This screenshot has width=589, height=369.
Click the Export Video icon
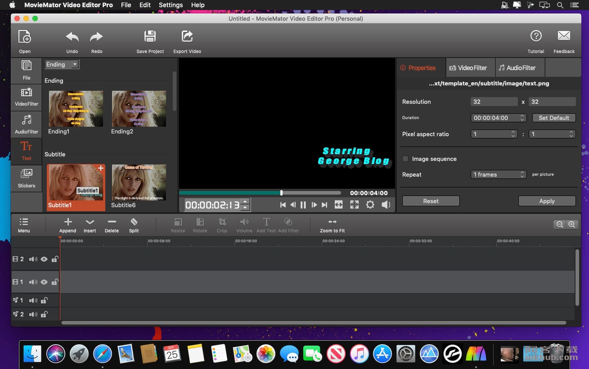coord(187,37)
